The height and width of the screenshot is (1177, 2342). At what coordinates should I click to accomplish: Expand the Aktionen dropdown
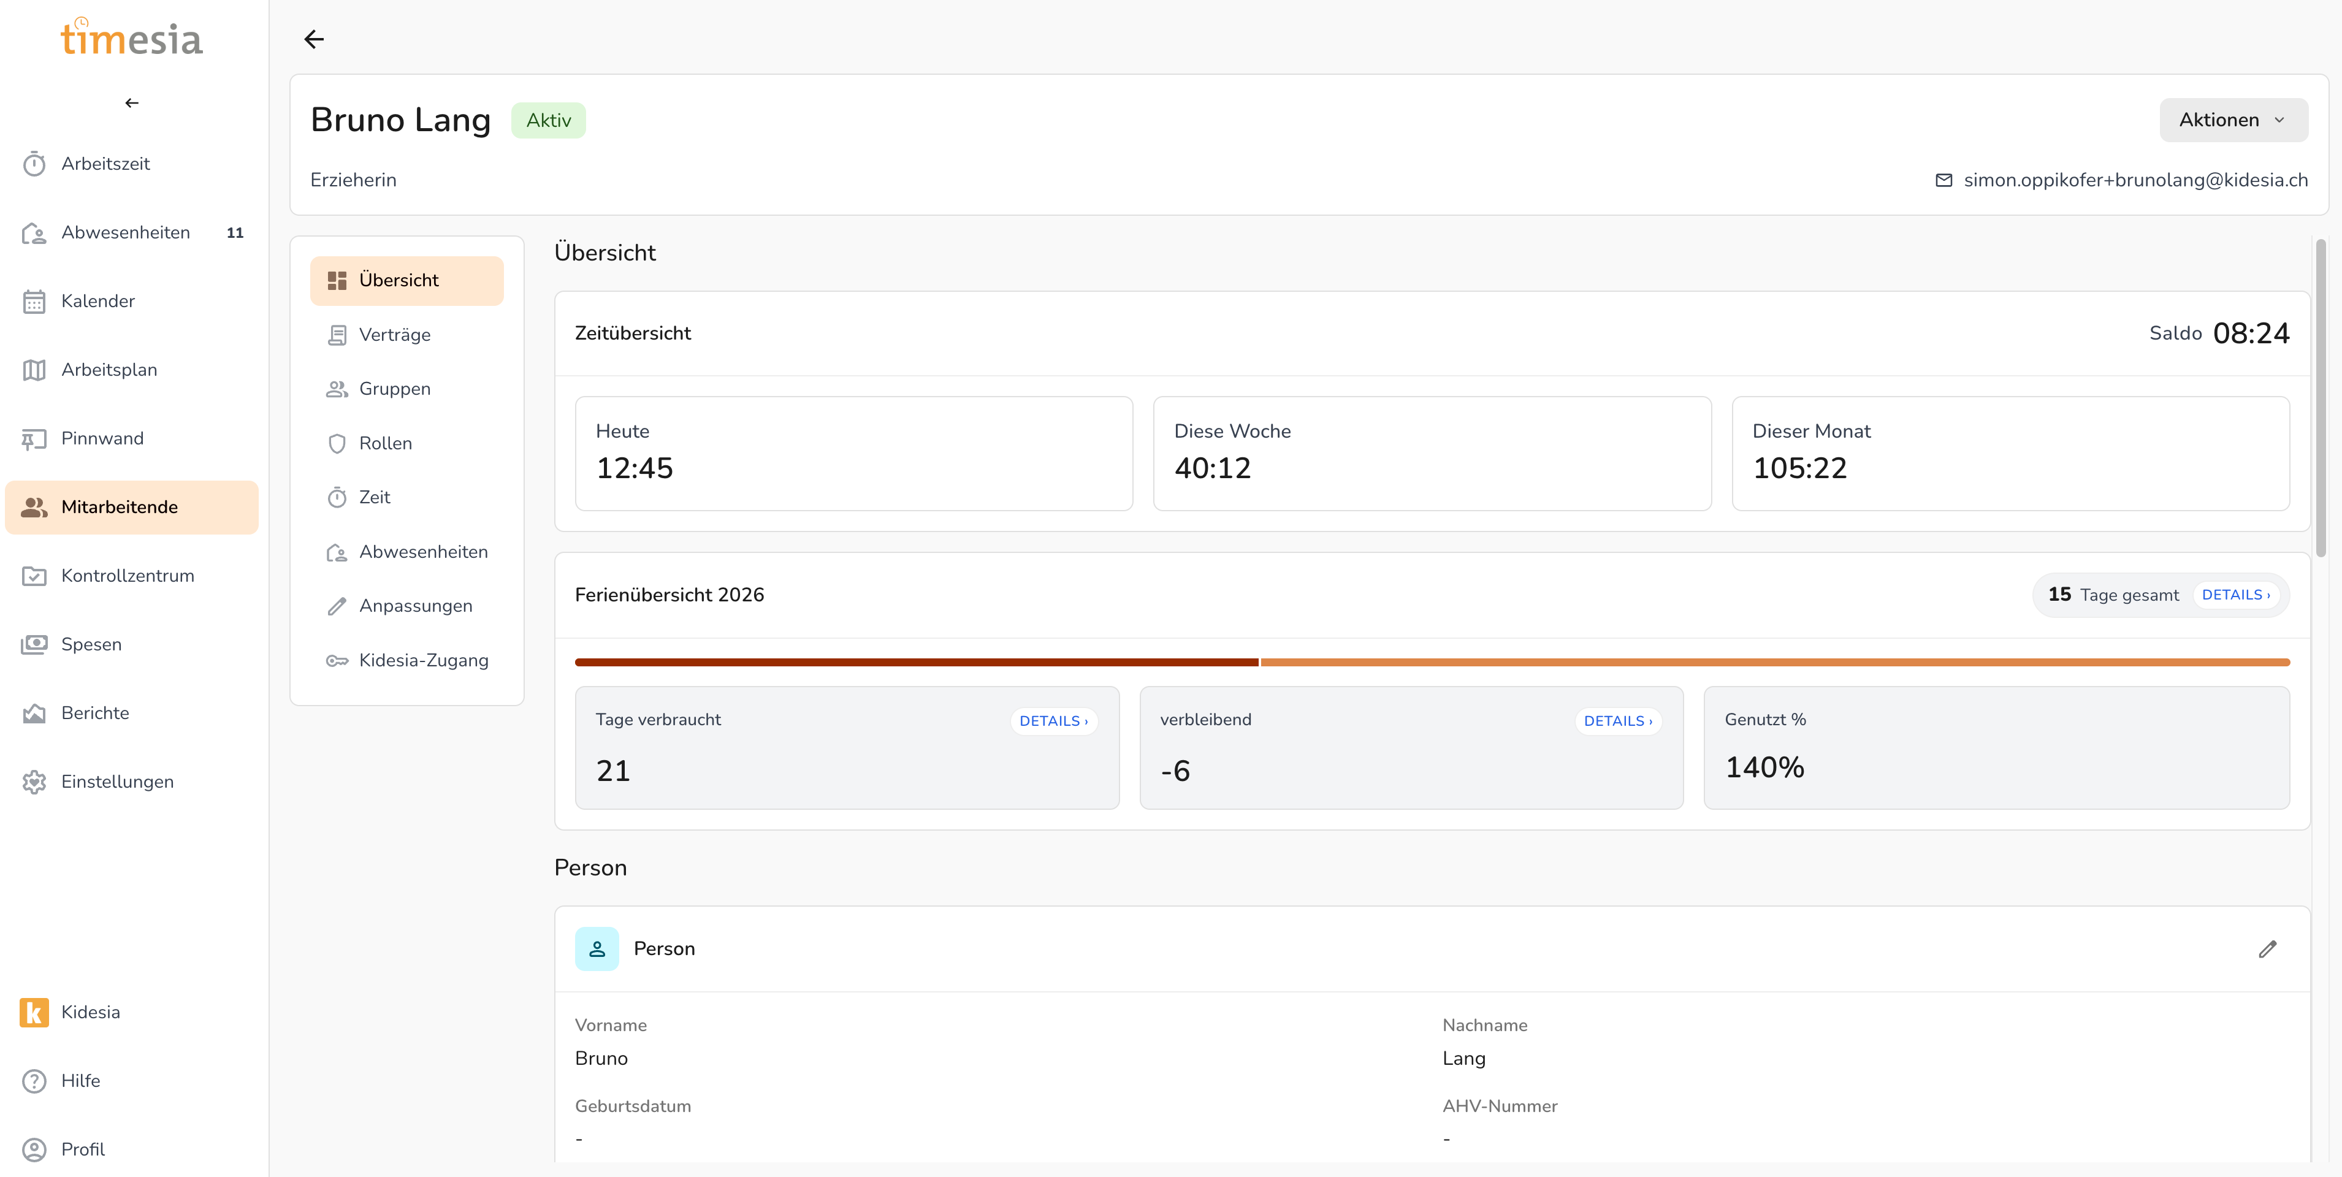[2233, 120]
